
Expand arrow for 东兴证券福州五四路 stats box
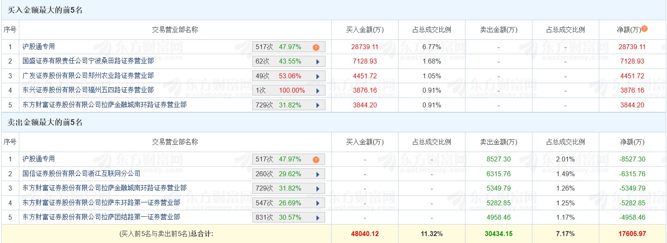pyautogui.click(x=318, y=91)
